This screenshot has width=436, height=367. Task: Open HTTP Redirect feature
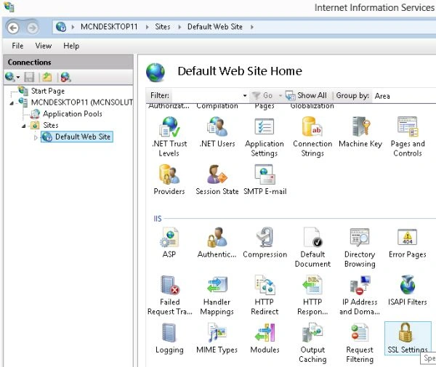tap(265, 295)
